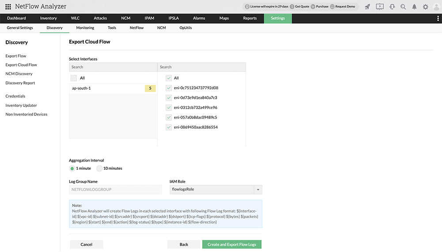The width and height of the screenshot is (442, 252).
Task: Expand the IAM Role dropdown
Action: point(258,190)
